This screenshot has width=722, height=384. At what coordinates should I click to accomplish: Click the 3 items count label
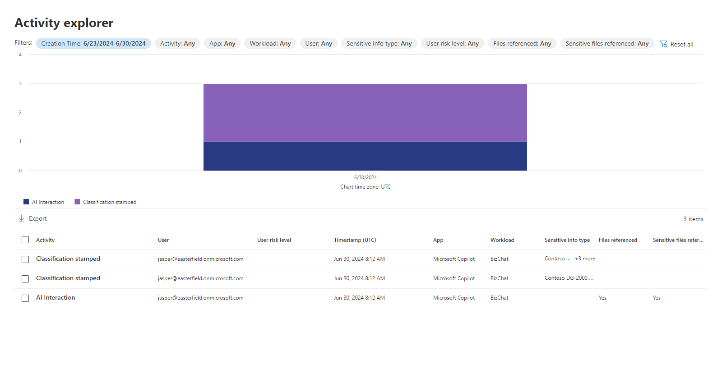[693, 219]
